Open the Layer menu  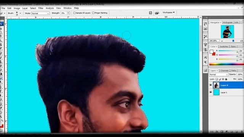coord(25,8)
